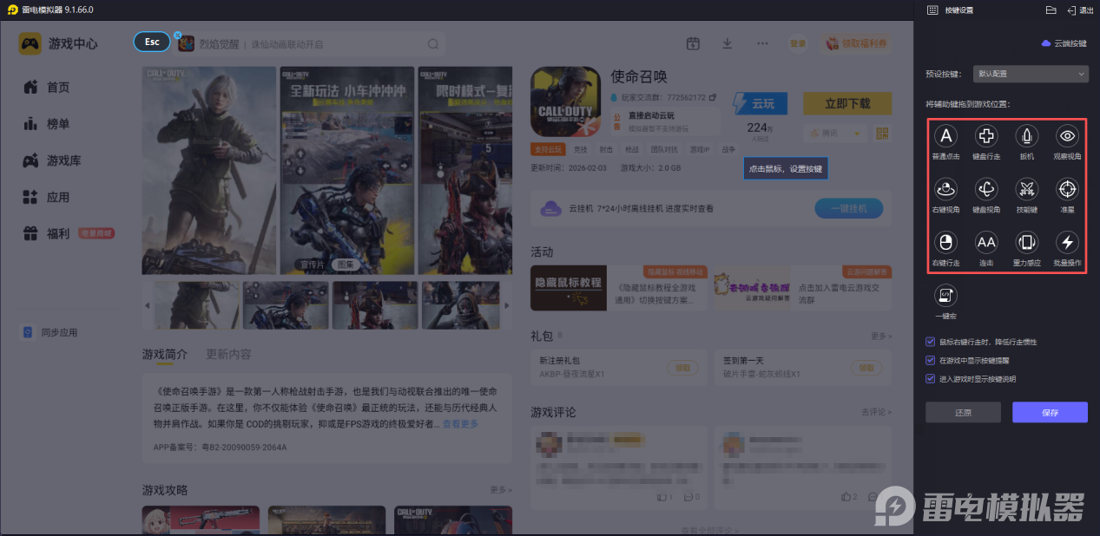Open 去评论 link in 游戏评论
The height and width of the screenshot is (536, 1100).
point(876,411)
